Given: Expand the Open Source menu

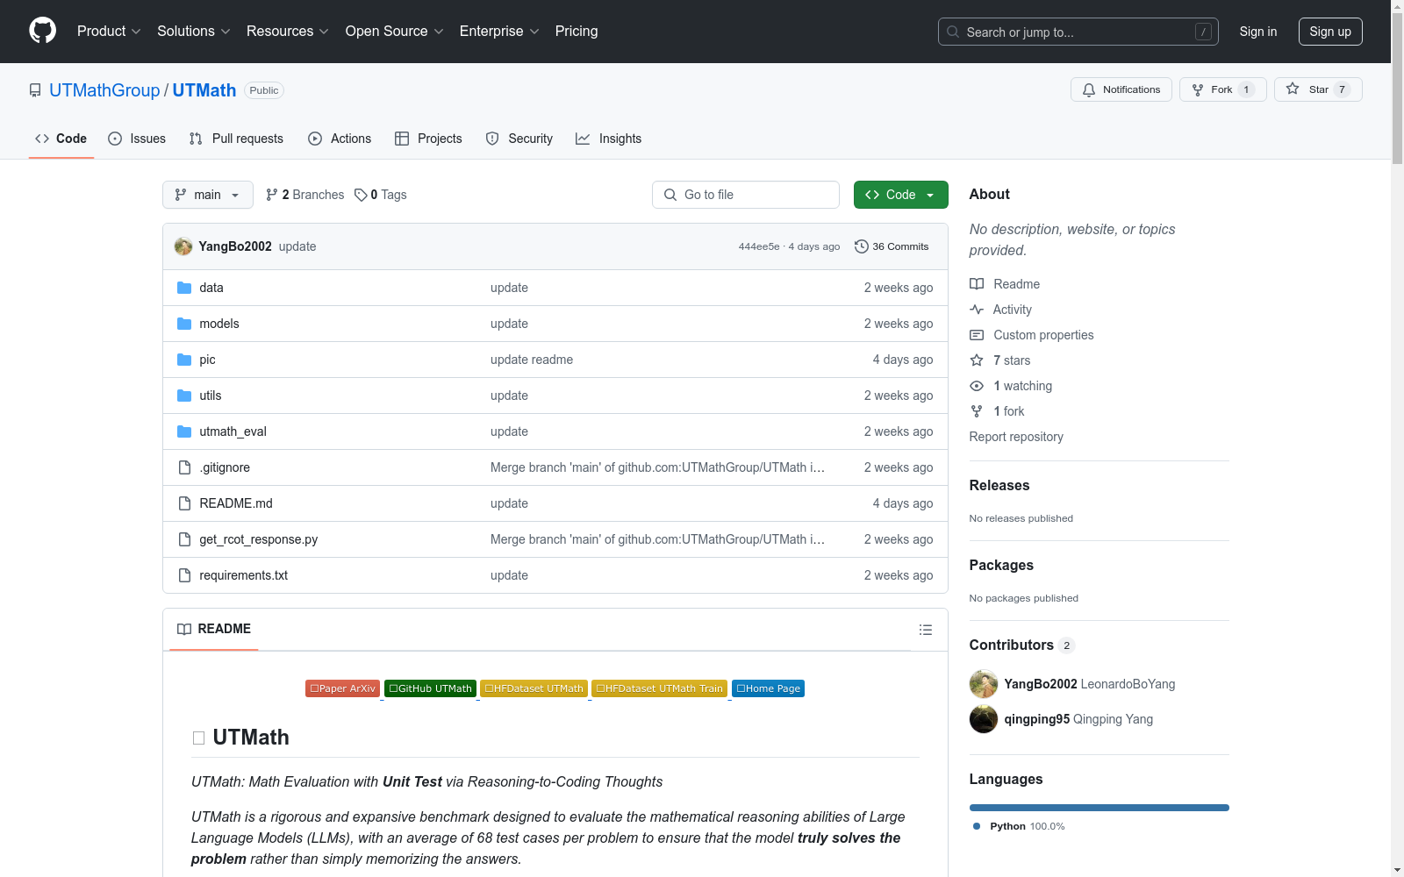Looking at the screenshot, I should coord(395,32).
